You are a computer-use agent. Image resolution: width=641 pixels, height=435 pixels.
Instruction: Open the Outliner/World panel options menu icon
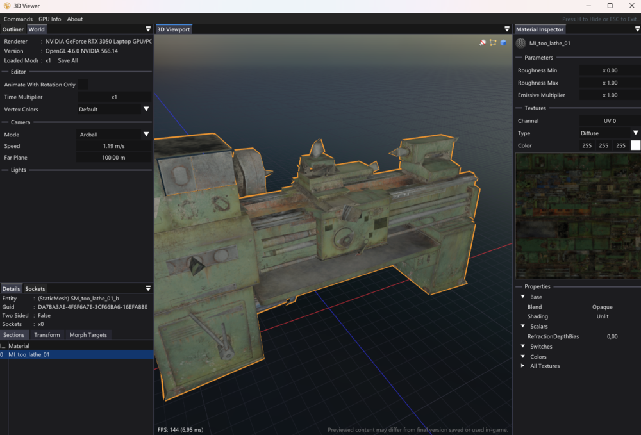(148, 29)
